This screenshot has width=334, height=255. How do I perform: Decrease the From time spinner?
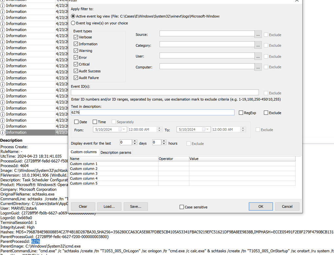(159, 131)
